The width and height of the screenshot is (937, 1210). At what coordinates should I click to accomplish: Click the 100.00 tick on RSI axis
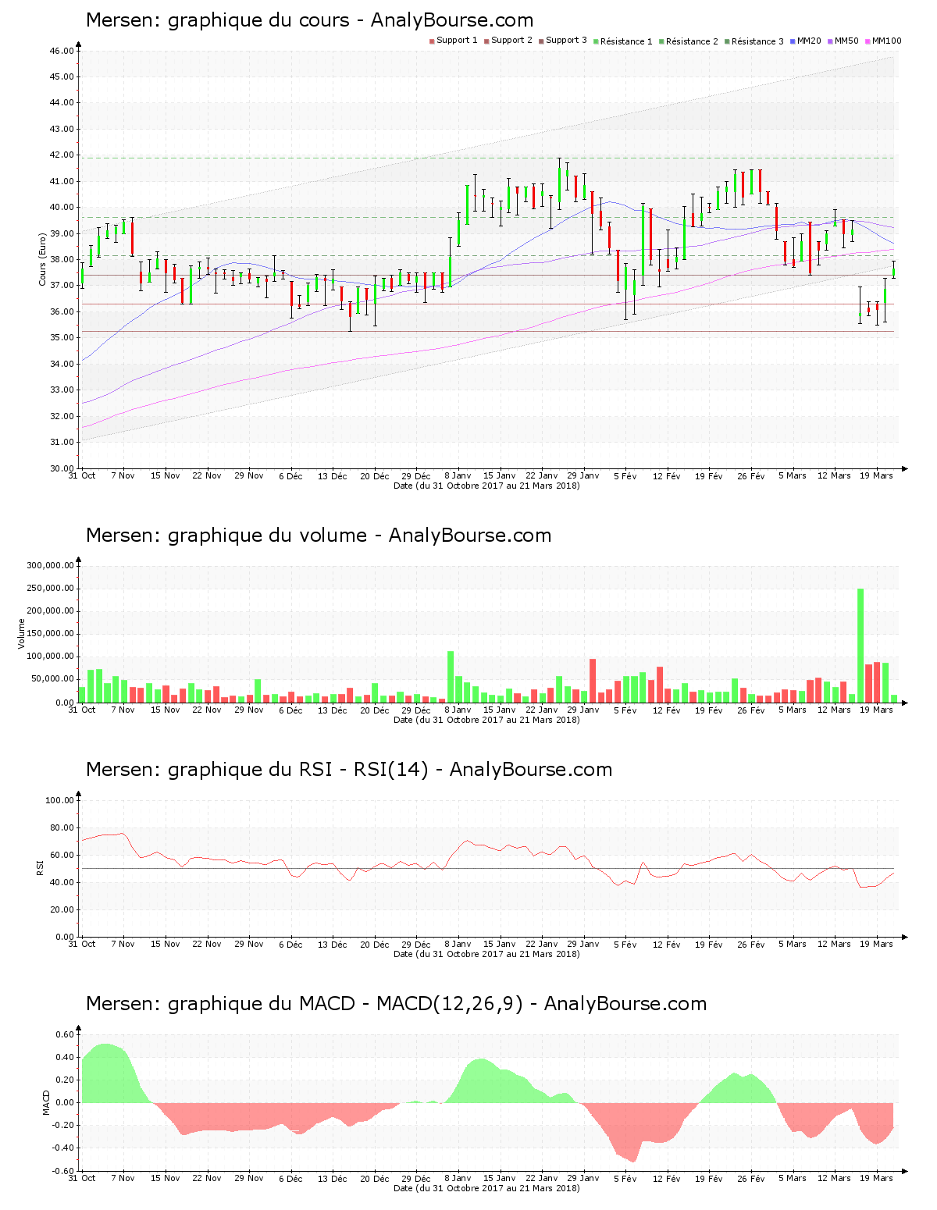click(60, 800)
